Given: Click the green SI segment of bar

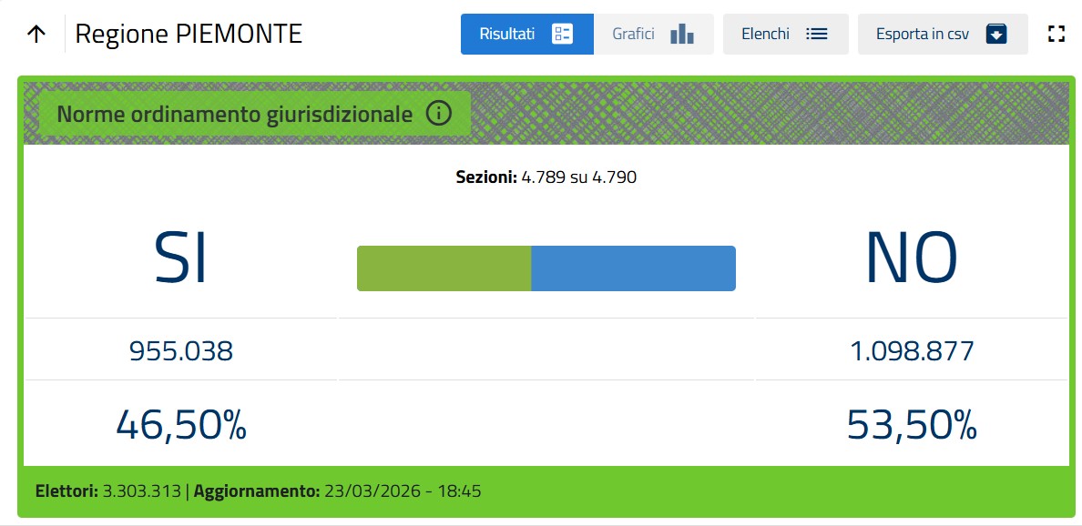Looking at the screenshot, I should [x=444, y=268].
